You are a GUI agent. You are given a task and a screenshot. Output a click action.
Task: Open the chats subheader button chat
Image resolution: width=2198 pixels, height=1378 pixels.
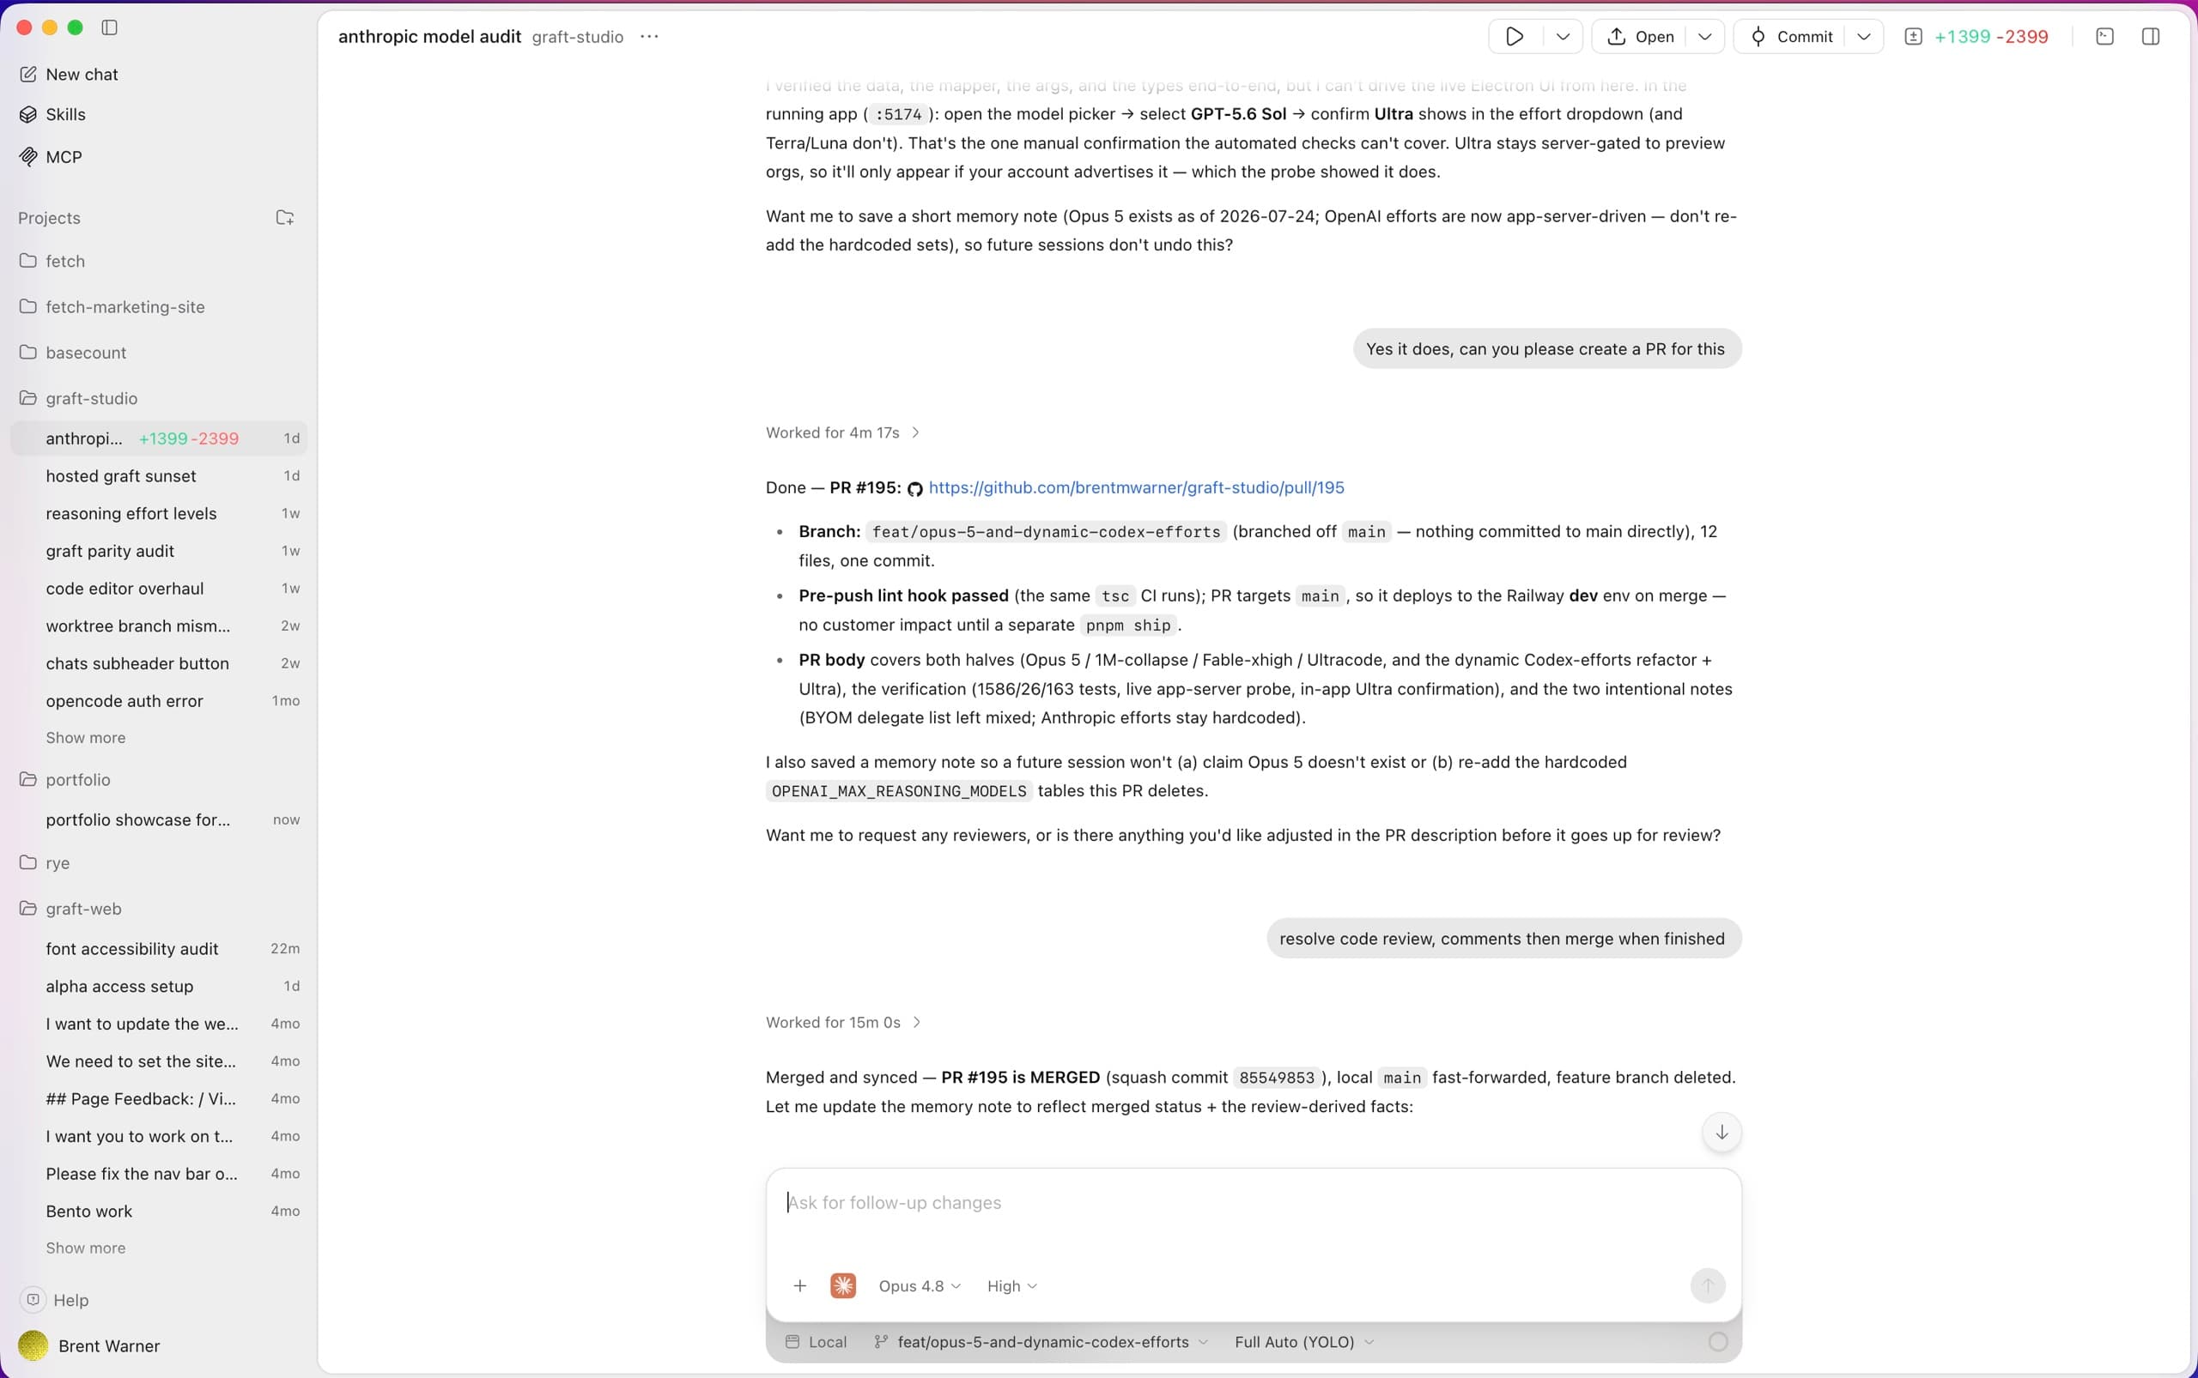(x=159, y=663)
